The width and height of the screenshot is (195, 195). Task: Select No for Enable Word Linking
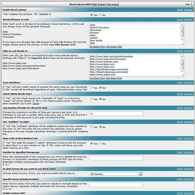101,15
